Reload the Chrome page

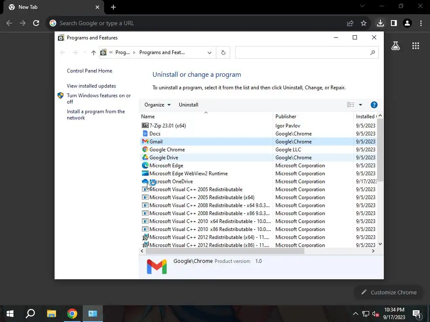pos(36,23)
